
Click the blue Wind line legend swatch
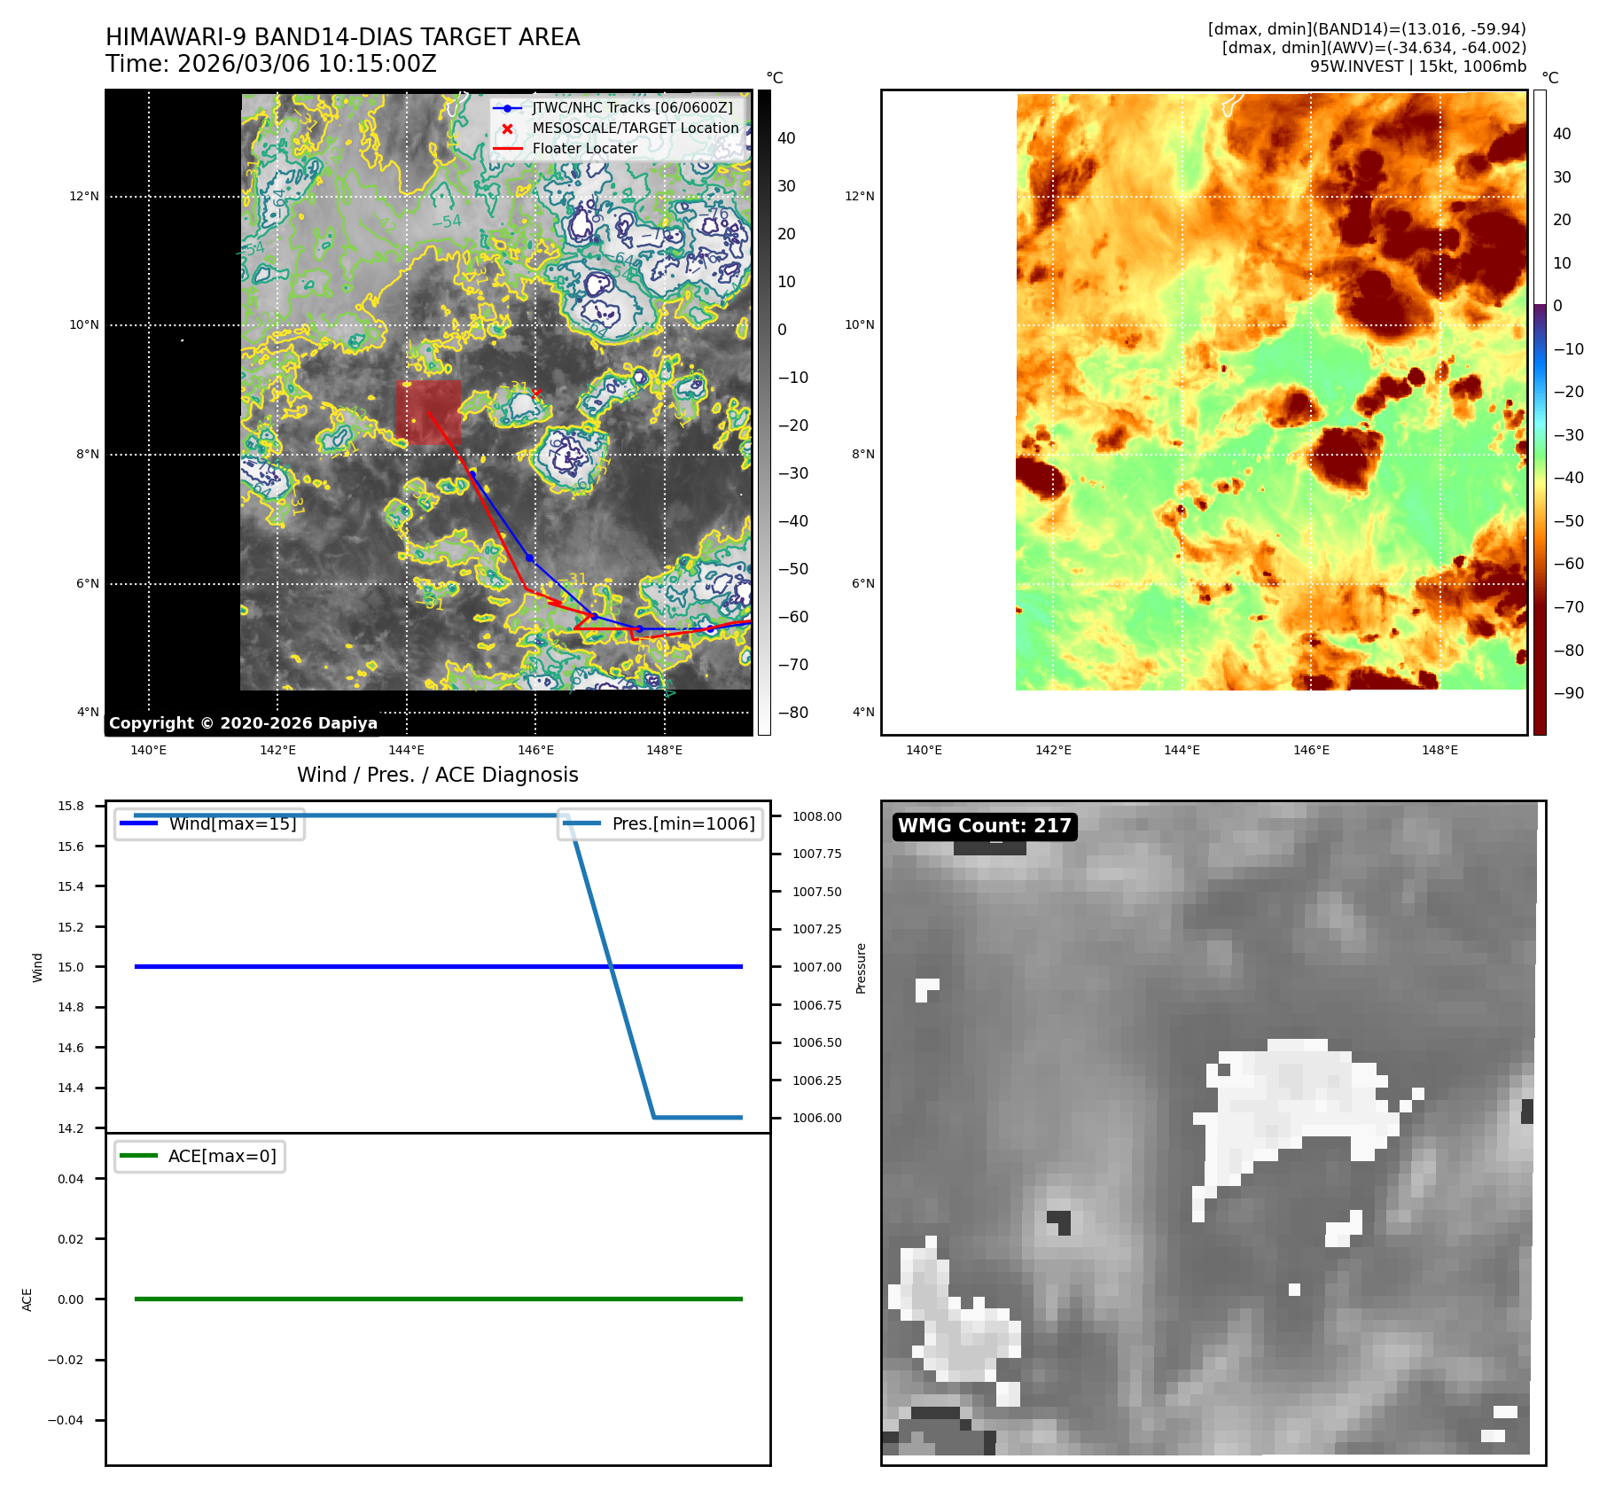point(138,823)
